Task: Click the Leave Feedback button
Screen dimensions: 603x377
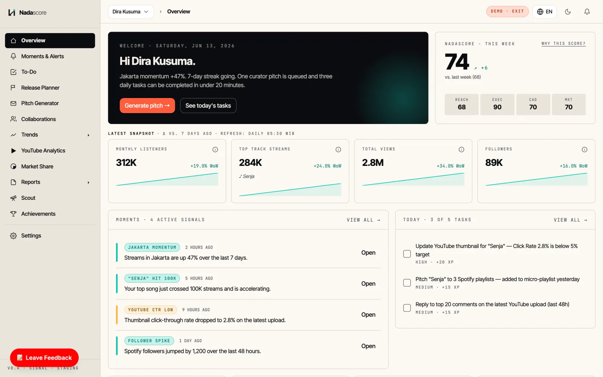Action: point(44,358)
